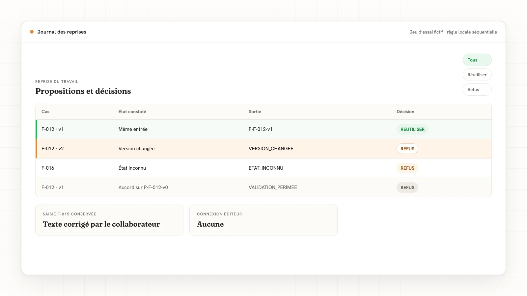527x296 pixels.
Task: Click the Journal des reprises title
Action: pos(62,32)
